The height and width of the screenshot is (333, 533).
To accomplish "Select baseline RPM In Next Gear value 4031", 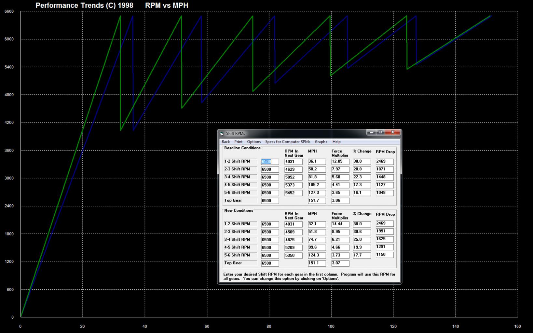I will [x=294, y=162].
